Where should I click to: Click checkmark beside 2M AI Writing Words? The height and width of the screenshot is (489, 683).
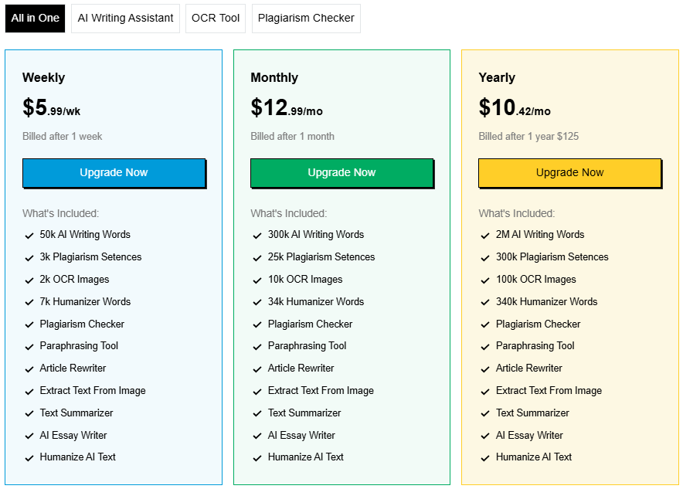coord(485,236)
